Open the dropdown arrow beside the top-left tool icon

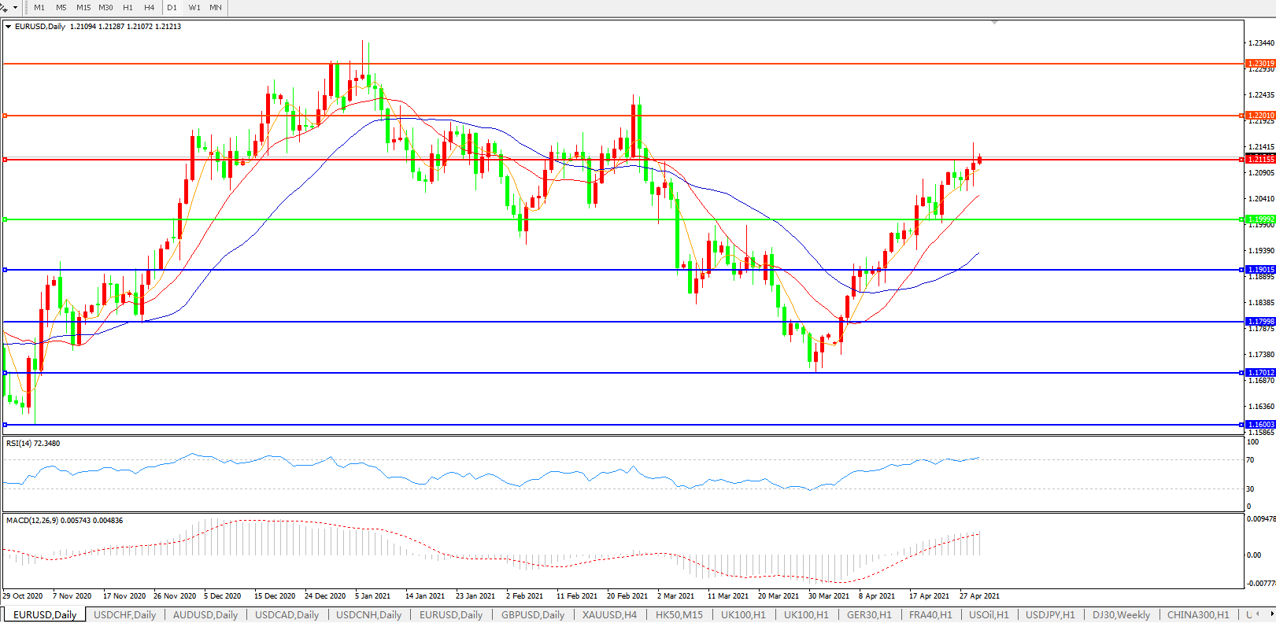pyautogui.click(x=14, y=8)
